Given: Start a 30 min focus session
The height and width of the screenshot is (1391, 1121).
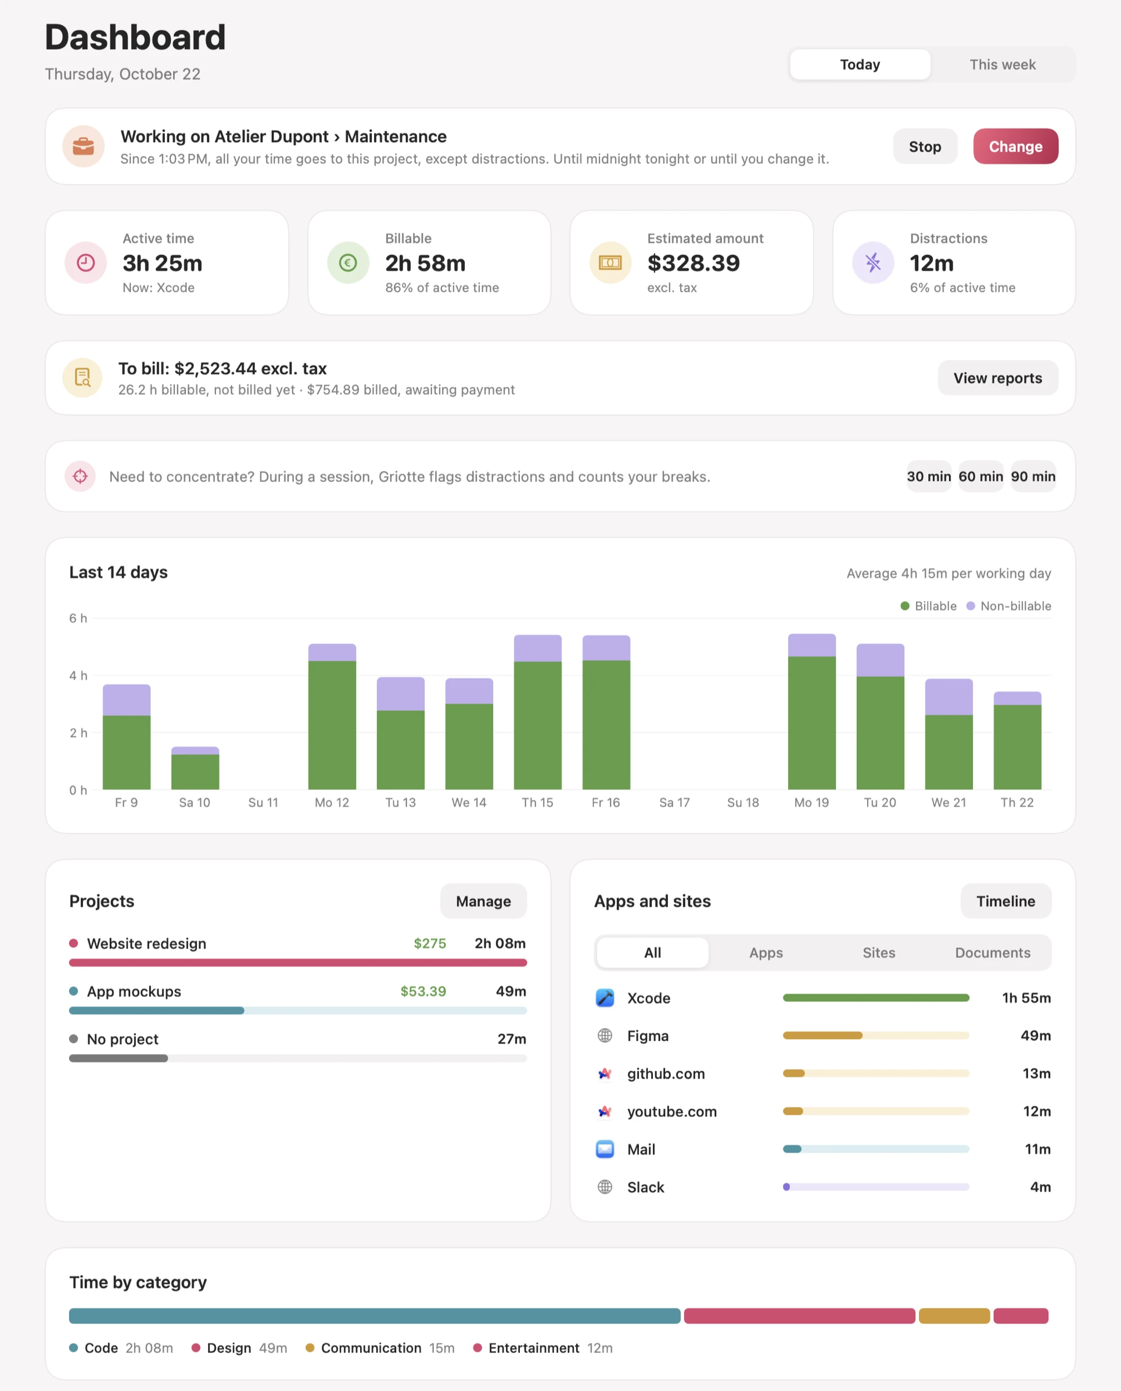Looking at the screenshot, I should [x=929, y=477].
